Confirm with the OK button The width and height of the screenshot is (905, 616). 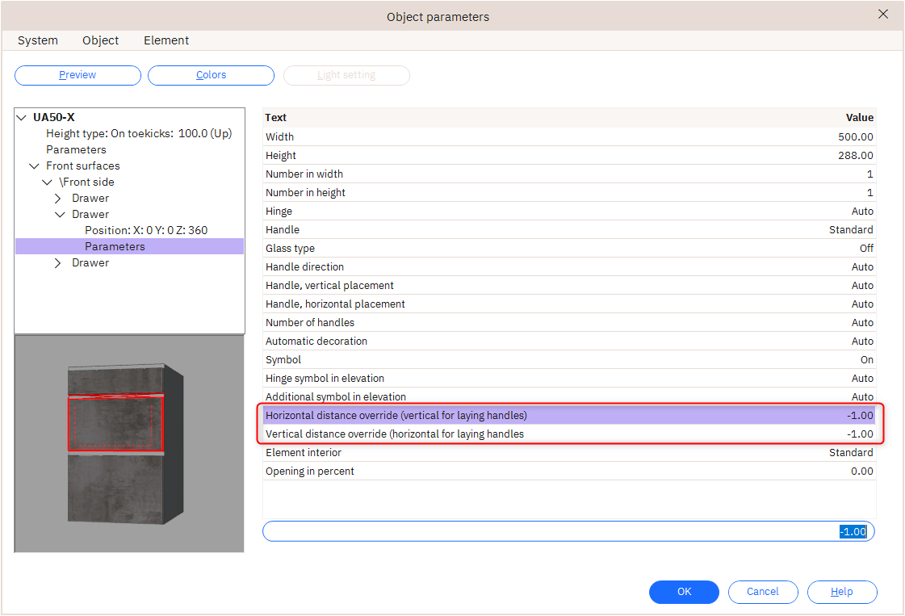pos(684,592)
